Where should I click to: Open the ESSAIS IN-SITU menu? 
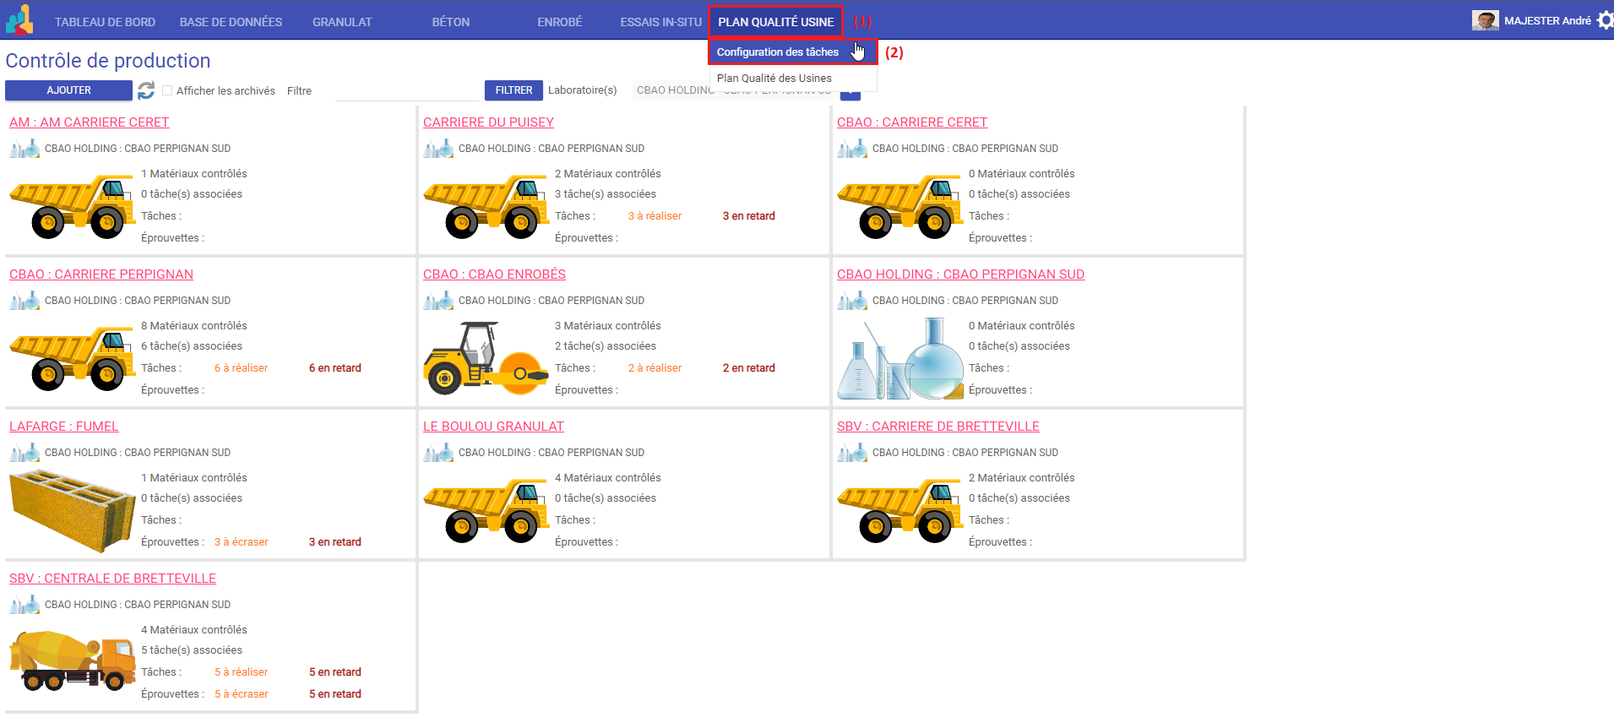(x=661, y=22)
